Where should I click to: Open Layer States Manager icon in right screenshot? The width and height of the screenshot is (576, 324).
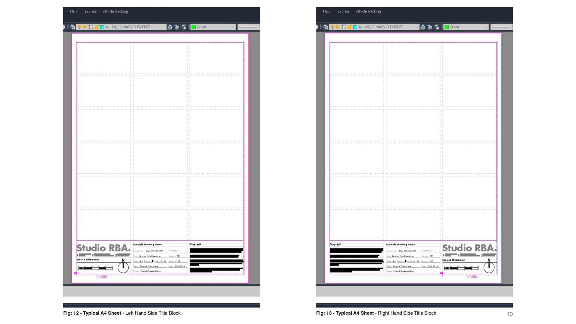tap(437, 27)
